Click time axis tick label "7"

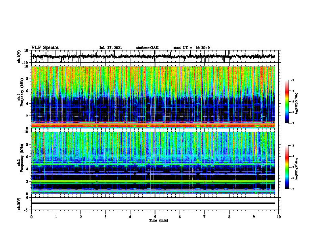click(205, 217)
